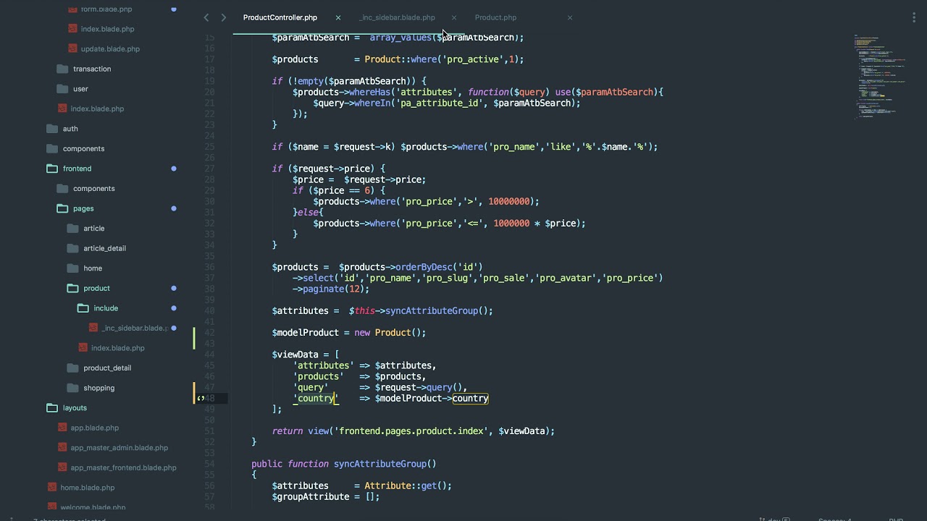Collapse the frontend folder
Image resolution: width=927 pixels, height=521 pixels.
click(52, 169)
